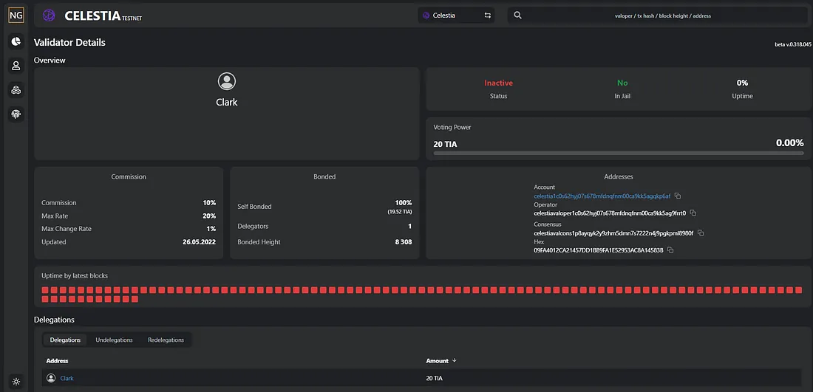Click the Inactive status text
Screen dimensions: 813x392
(x=499, y=83)
